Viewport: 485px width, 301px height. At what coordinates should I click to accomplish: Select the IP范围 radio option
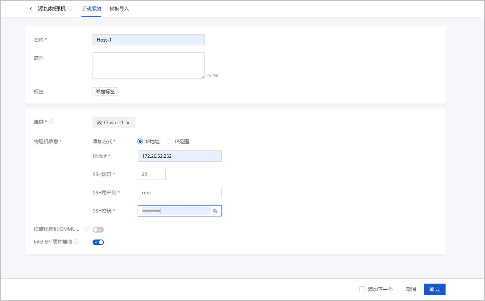tap(170, 142)
